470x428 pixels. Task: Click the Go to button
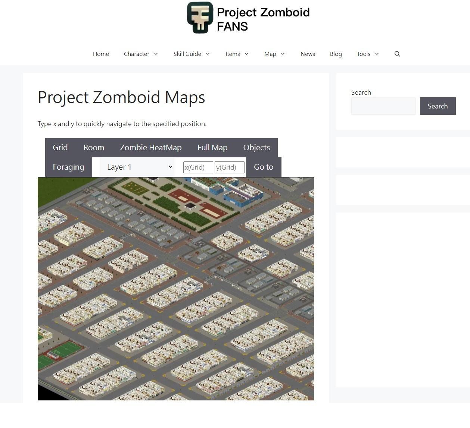(264, 167)
